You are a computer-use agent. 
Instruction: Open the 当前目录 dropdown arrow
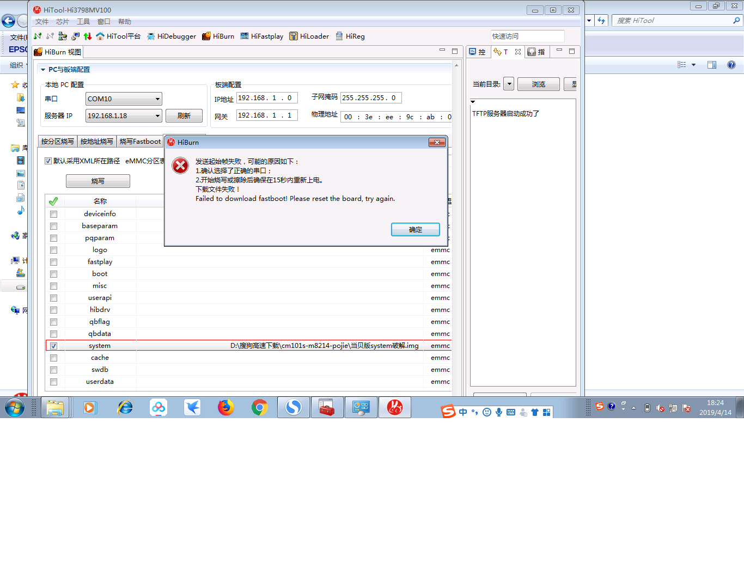[509, 84]
